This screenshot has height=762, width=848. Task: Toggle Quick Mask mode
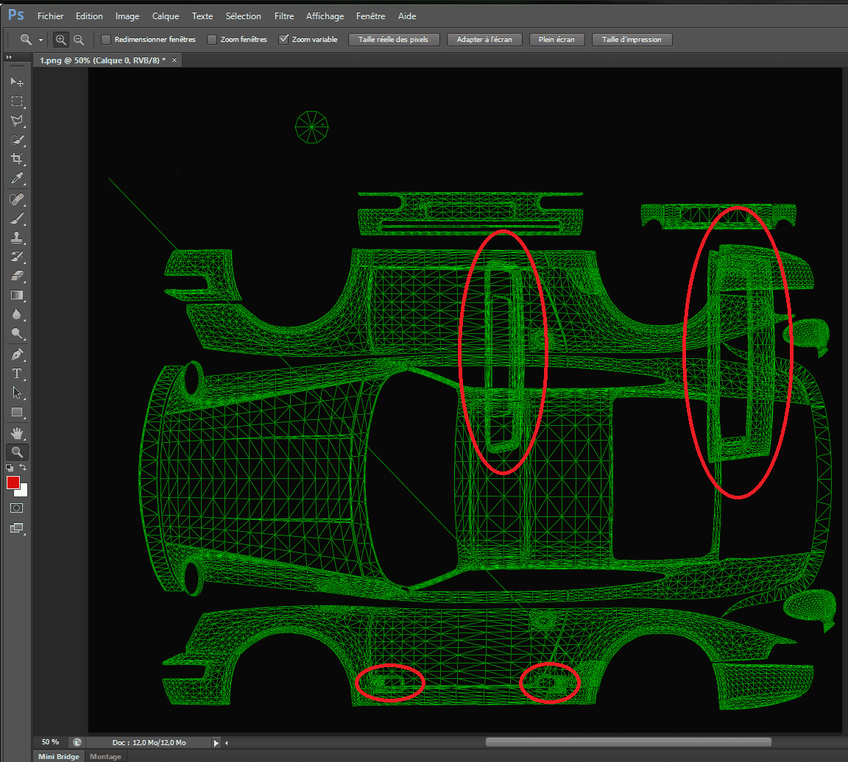[17, 508]
